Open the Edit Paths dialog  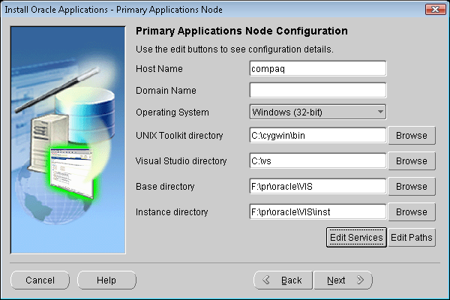pyautogui.click(x=412, y=237)
